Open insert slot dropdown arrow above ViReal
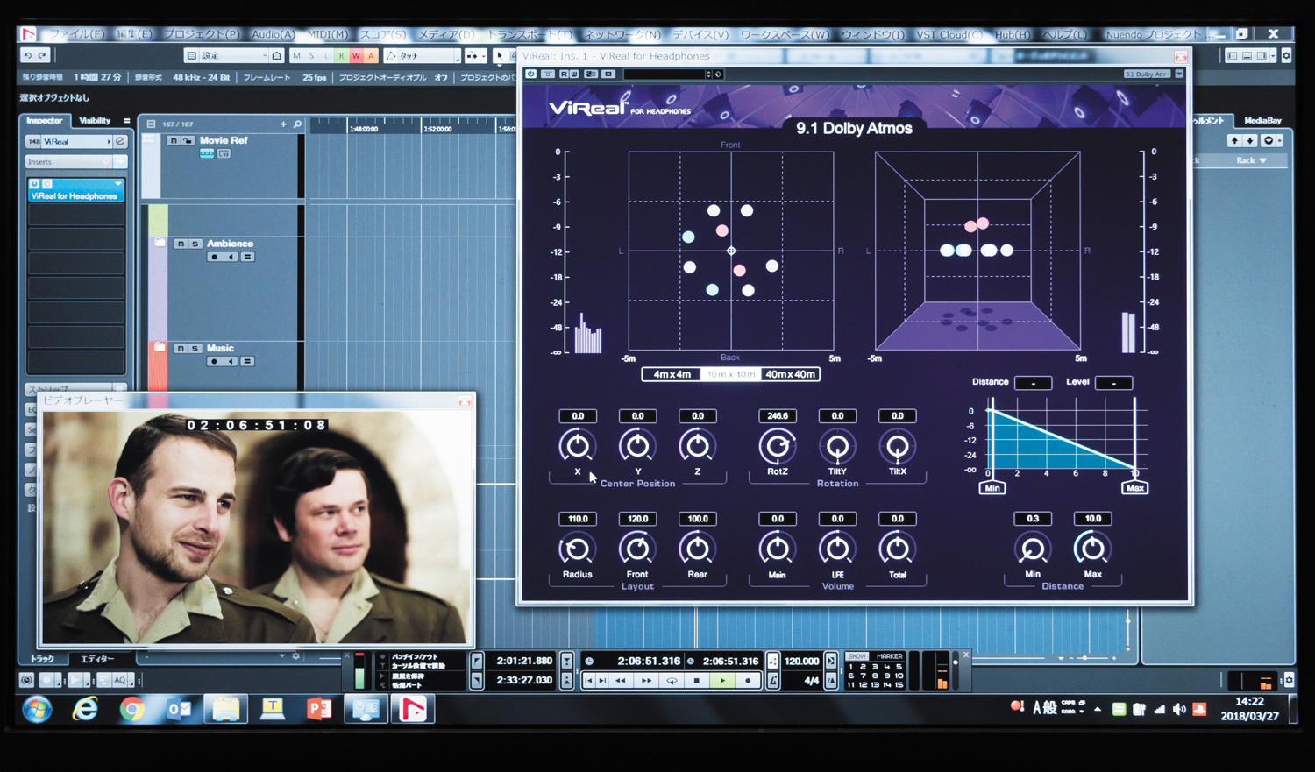The width and height of the screenshot is (1315, 772). [x=118, y=184]
